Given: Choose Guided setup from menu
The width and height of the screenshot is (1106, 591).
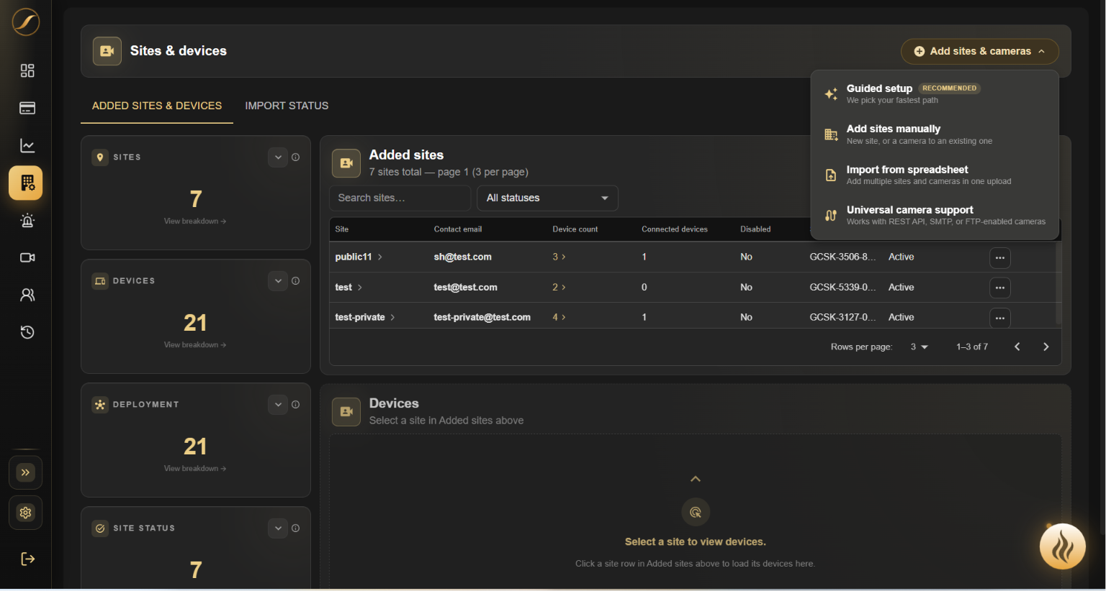Looking at the screenshot, I should tap(935, 93).
